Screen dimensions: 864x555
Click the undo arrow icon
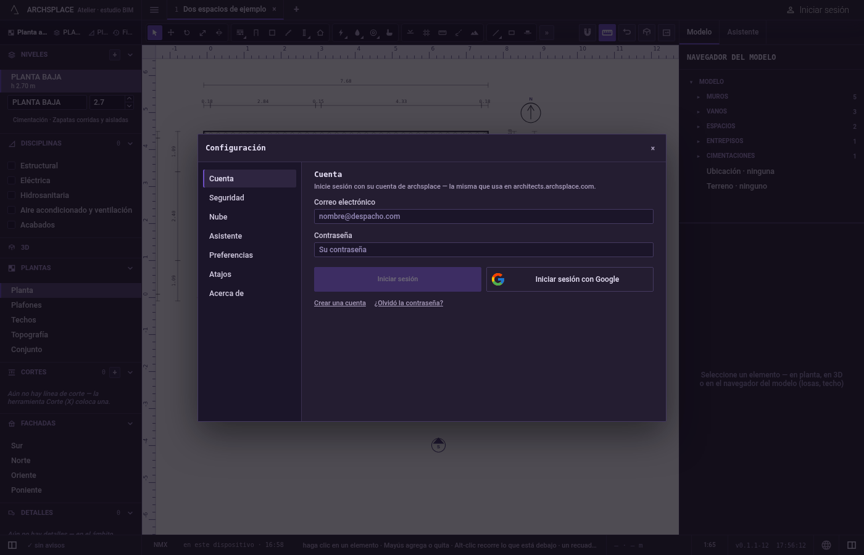pos(627,33)
